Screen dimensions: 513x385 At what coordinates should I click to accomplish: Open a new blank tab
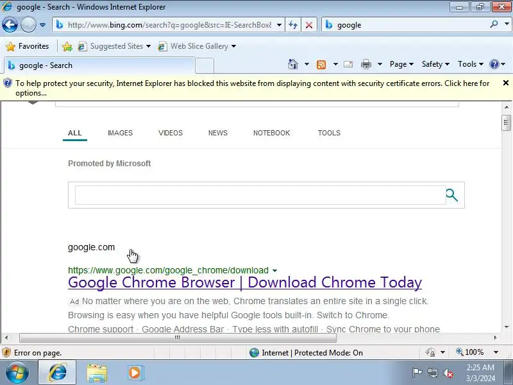205,65
